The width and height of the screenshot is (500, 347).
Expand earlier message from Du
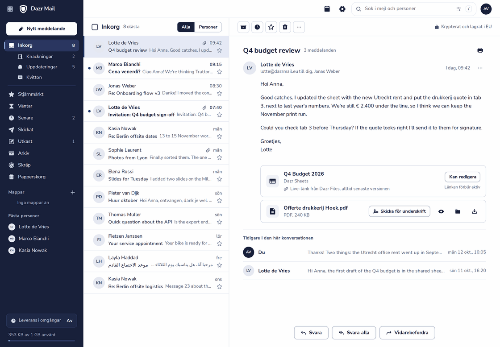pos(364,252)
